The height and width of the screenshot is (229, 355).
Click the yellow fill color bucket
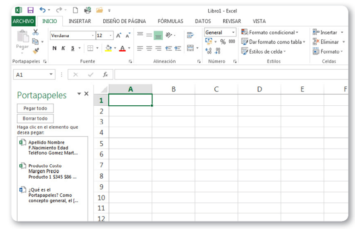point(108,48)
